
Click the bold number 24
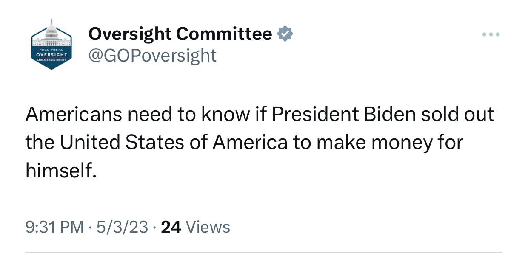pyautogui.click(x=171, y=227)
